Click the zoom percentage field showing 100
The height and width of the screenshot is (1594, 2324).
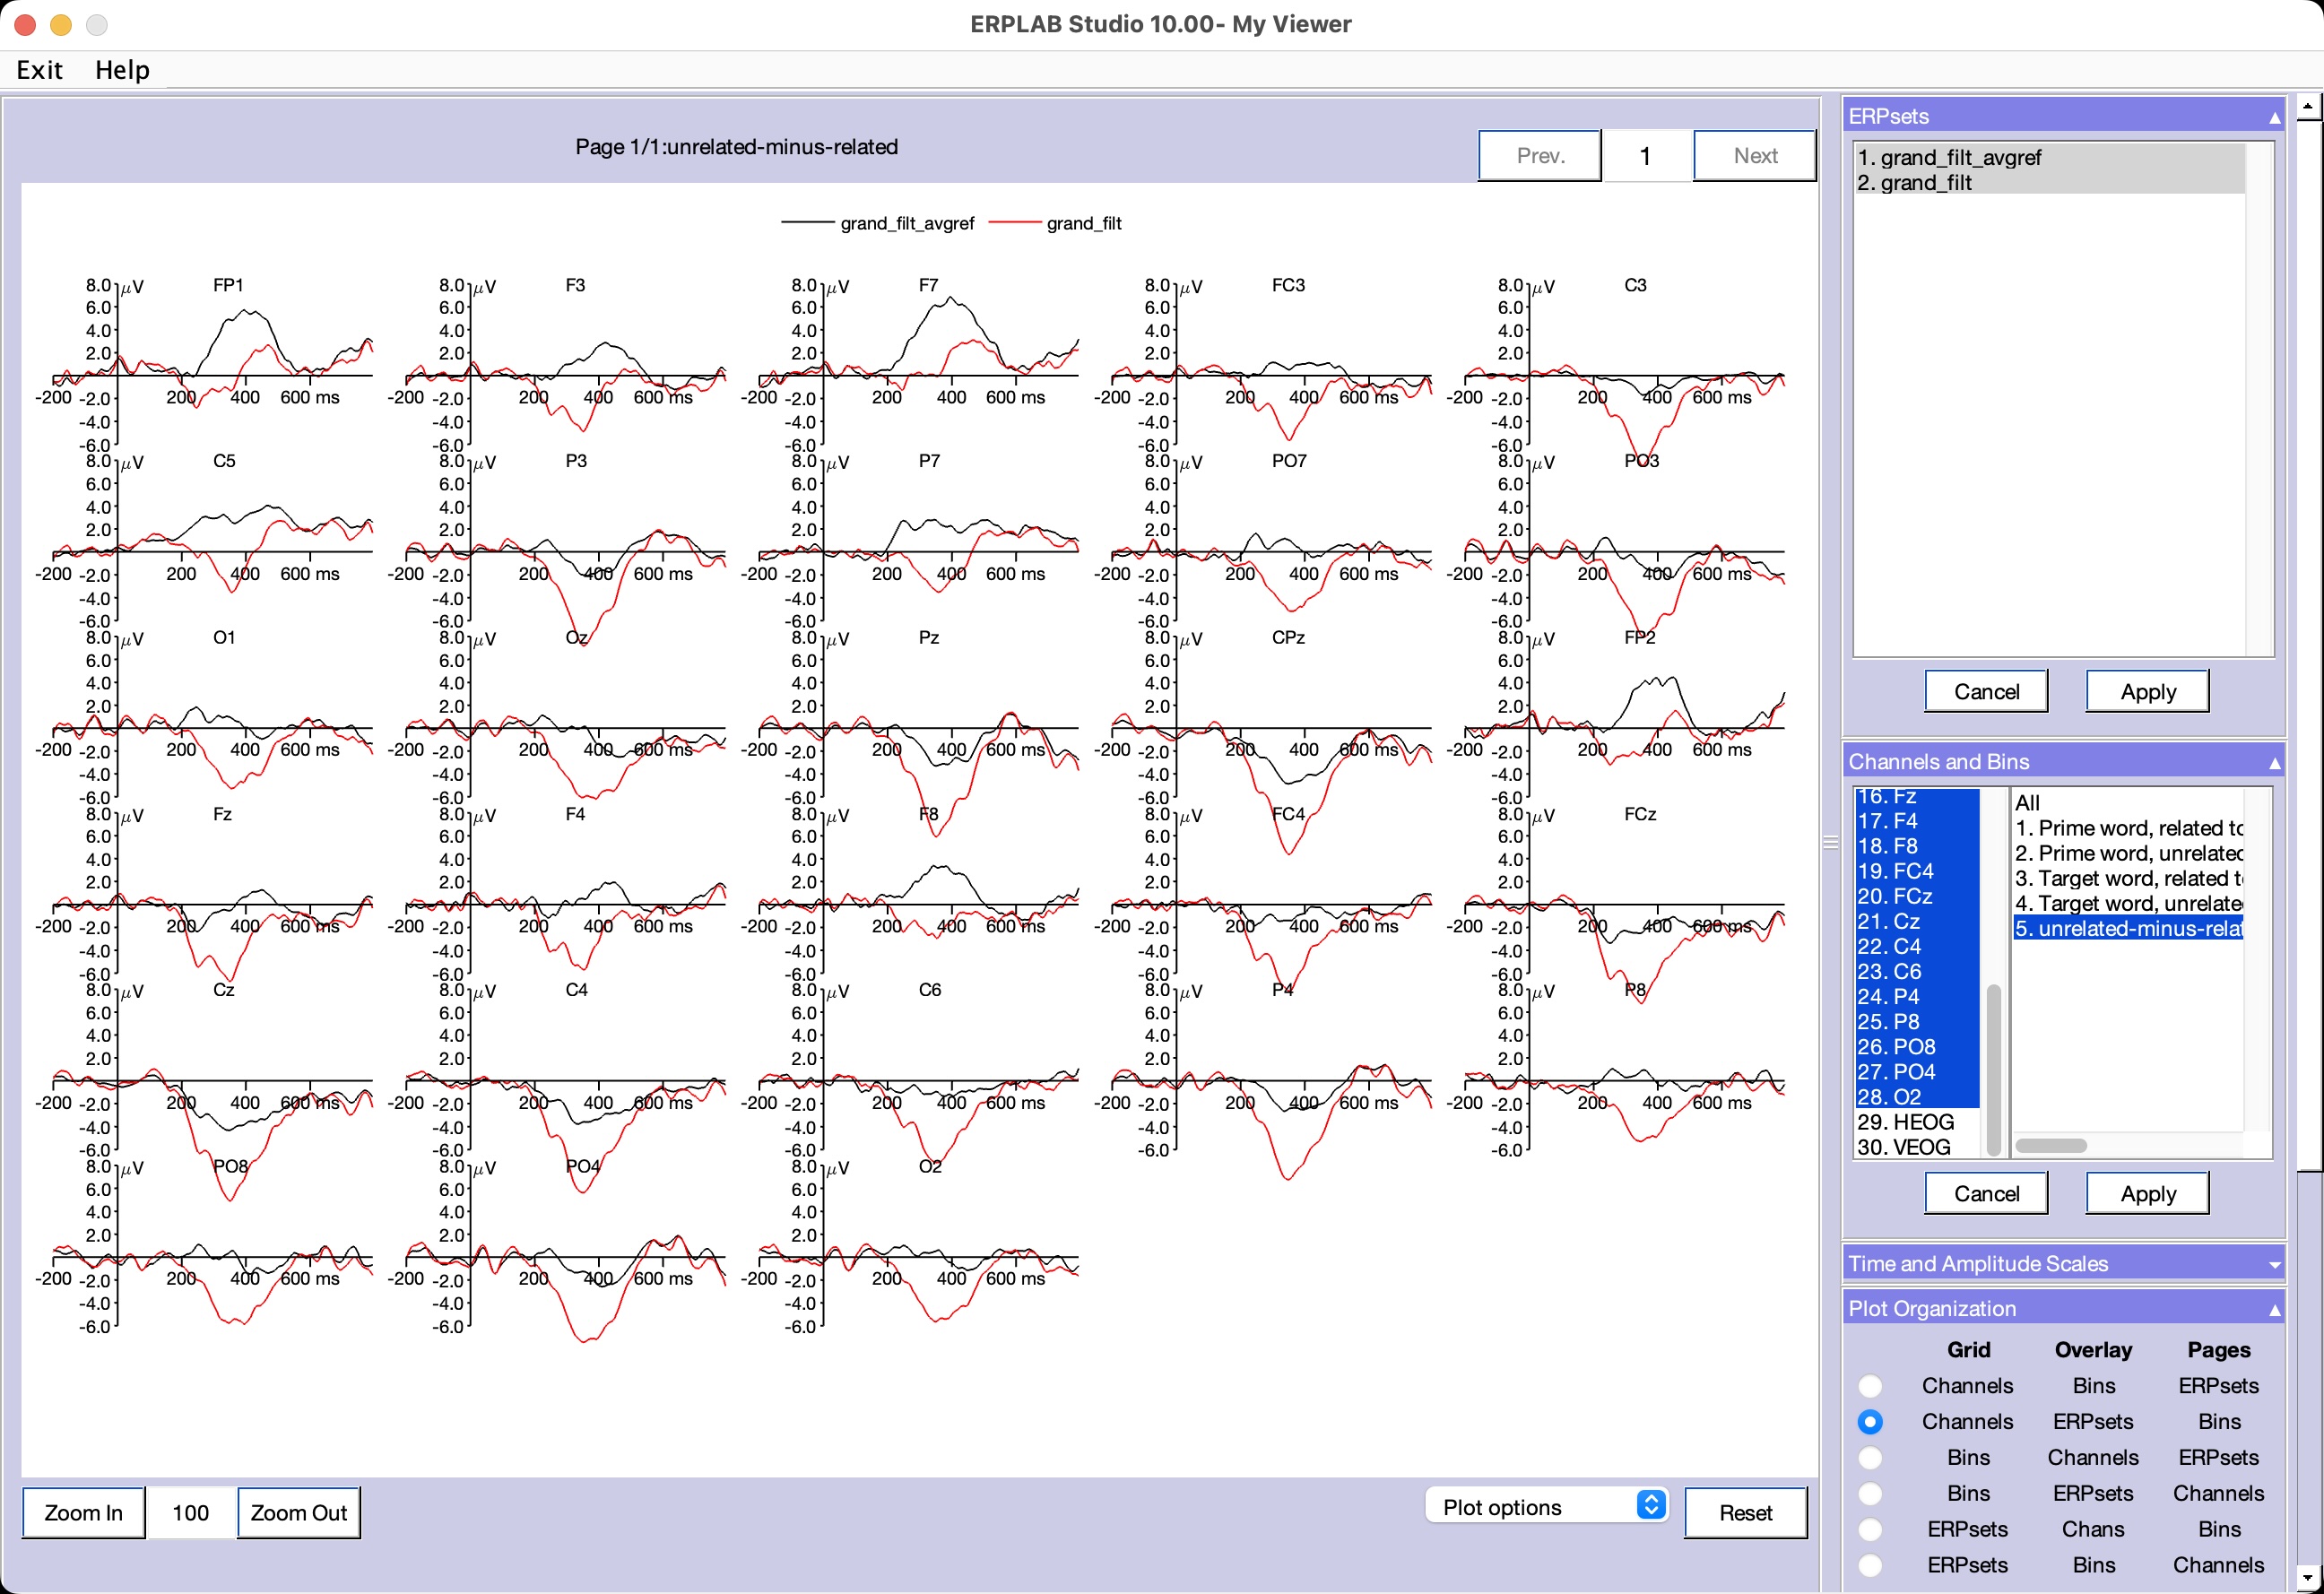pos(191,1513)
